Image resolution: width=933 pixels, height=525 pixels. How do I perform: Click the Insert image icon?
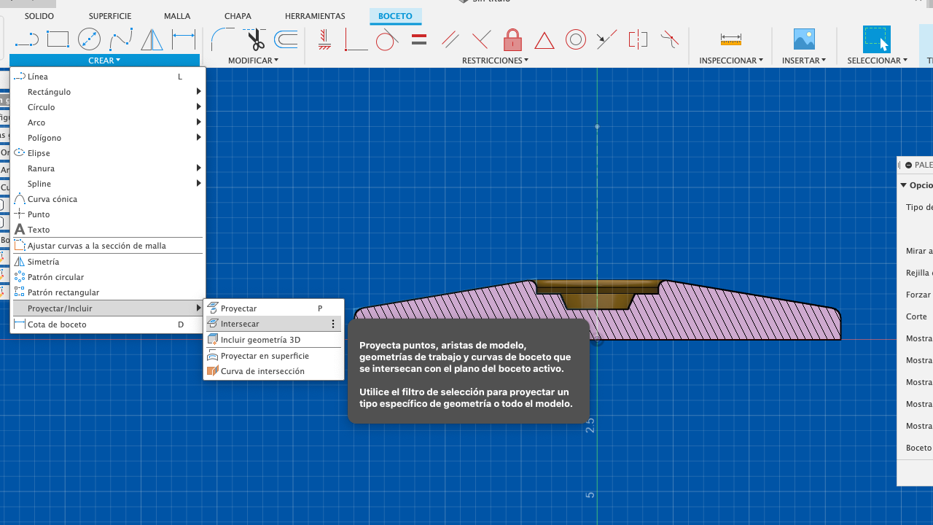(x=803, y=39)
